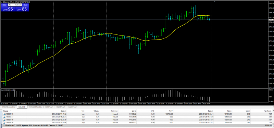Click profit value 1.15
The image size is (274, 128).
(270, 123)
